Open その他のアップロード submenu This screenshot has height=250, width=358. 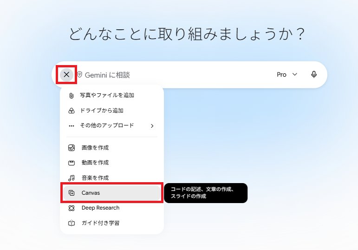pos(112,125)
